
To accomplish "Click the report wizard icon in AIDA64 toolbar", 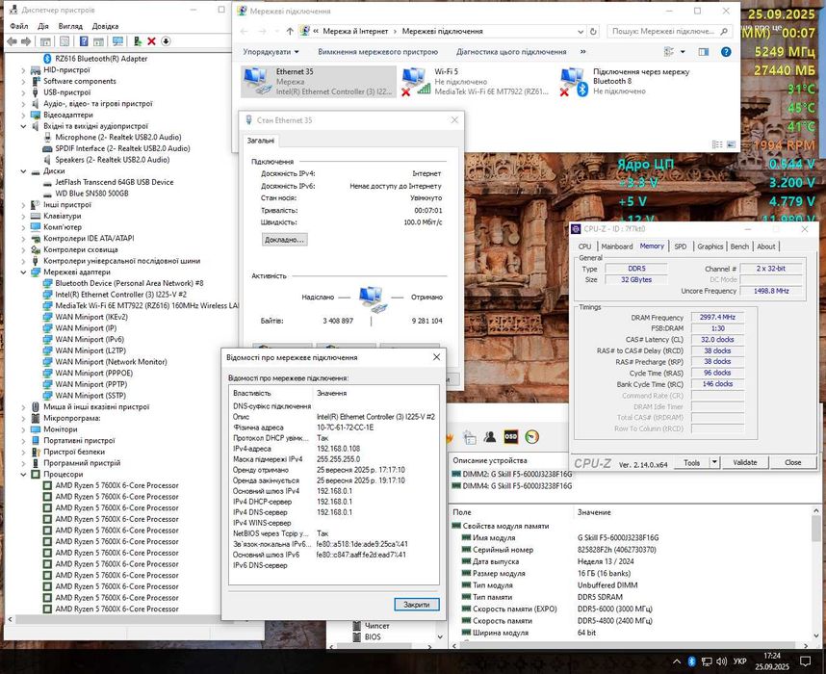I will coord(469,436).
